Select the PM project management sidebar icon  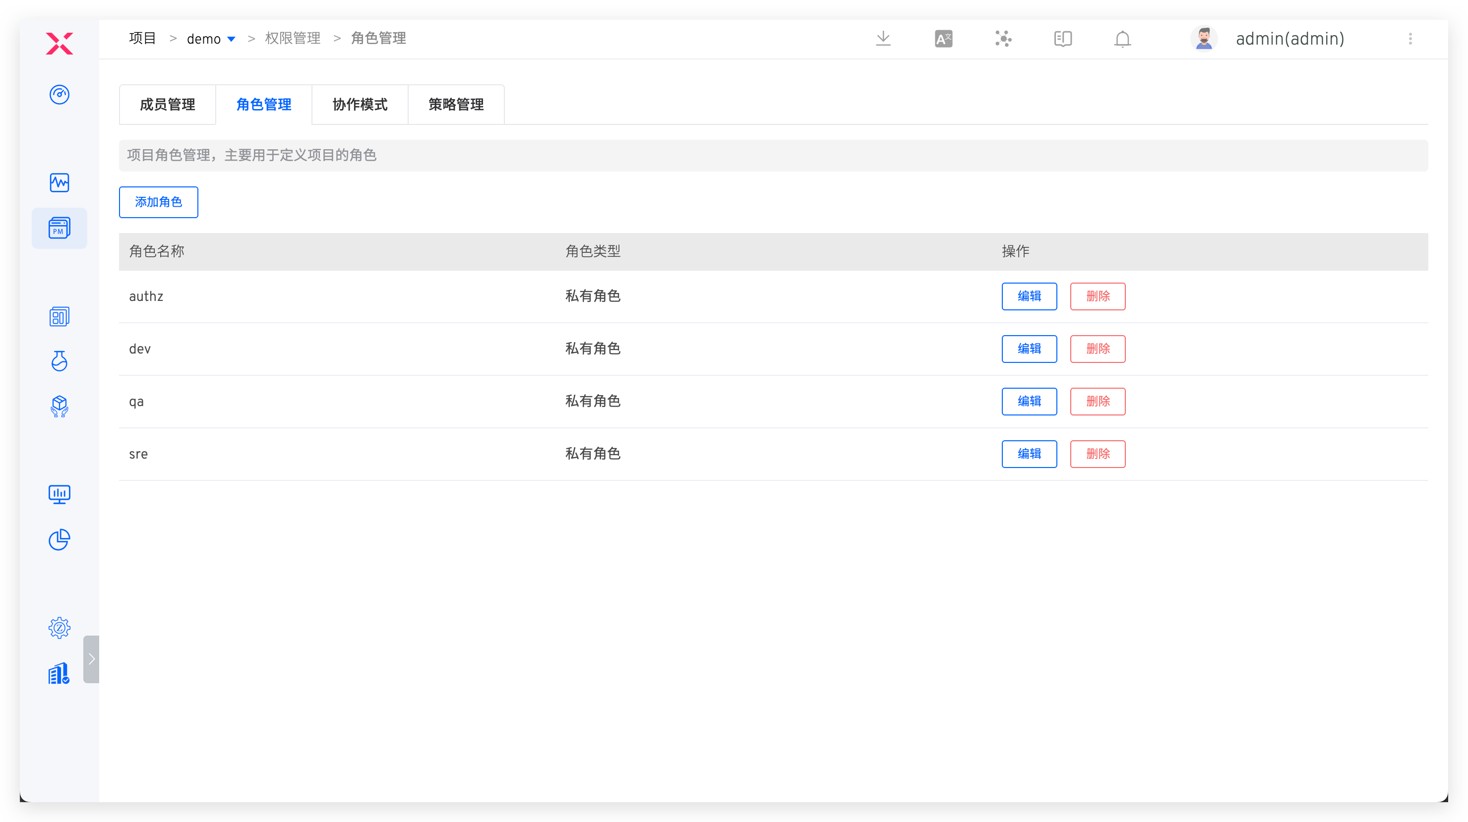(x=60, y=228)
